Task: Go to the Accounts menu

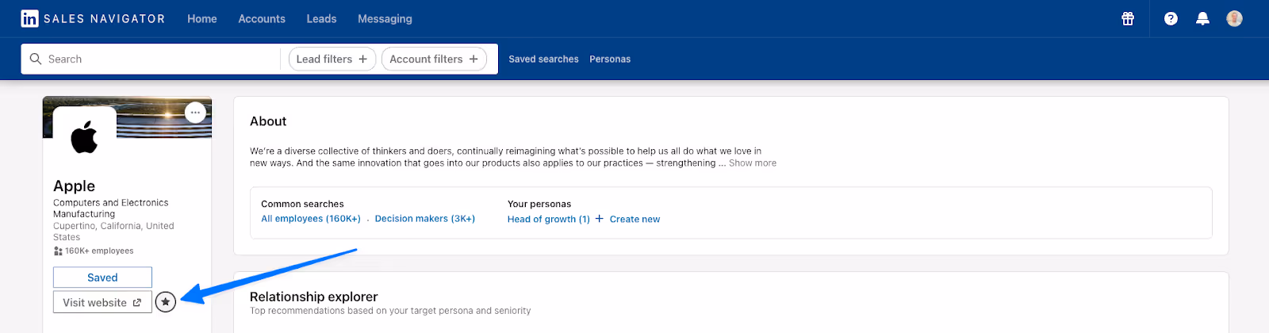Action: 262,19
